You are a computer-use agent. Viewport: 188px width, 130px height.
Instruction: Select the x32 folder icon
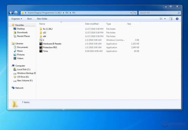41,33
